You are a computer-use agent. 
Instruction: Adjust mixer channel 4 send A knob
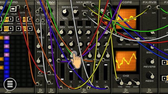[x=88, y=32]
